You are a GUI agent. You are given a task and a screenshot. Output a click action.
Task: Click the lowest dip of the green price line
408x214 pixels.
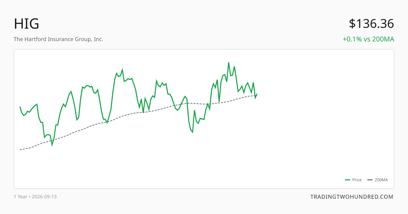[52, 145]
